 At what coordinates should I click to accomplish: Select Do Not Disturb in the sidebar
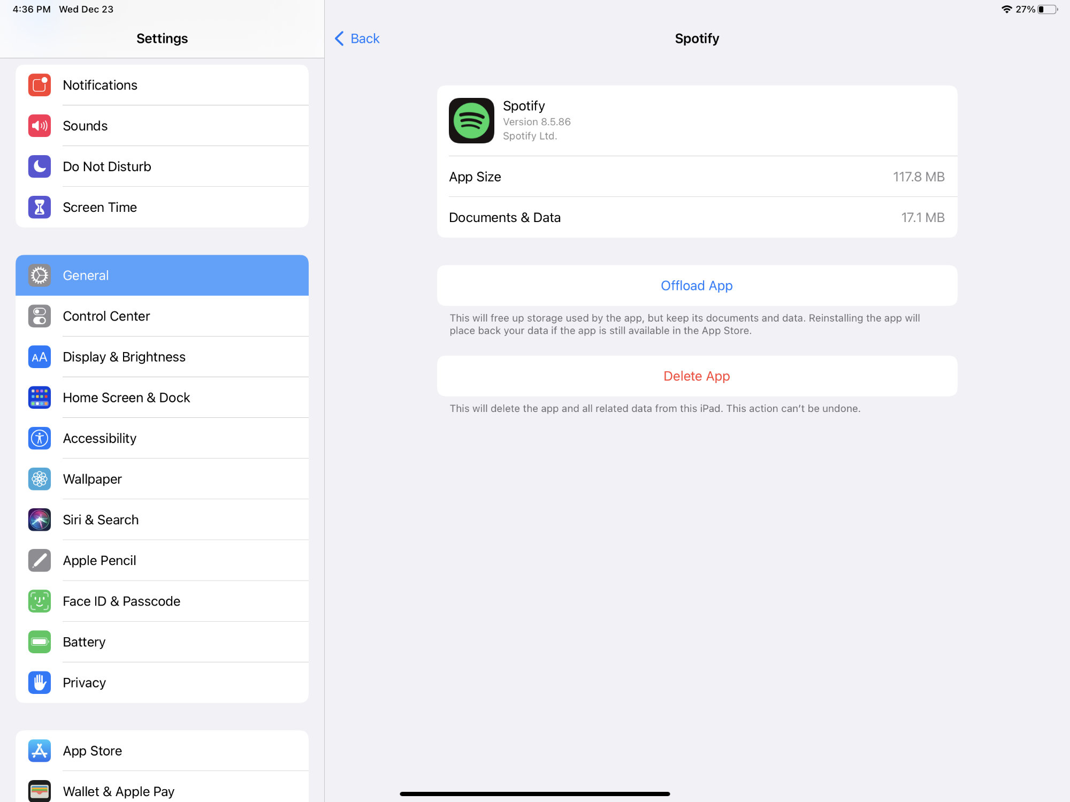(x=162, y=166)
